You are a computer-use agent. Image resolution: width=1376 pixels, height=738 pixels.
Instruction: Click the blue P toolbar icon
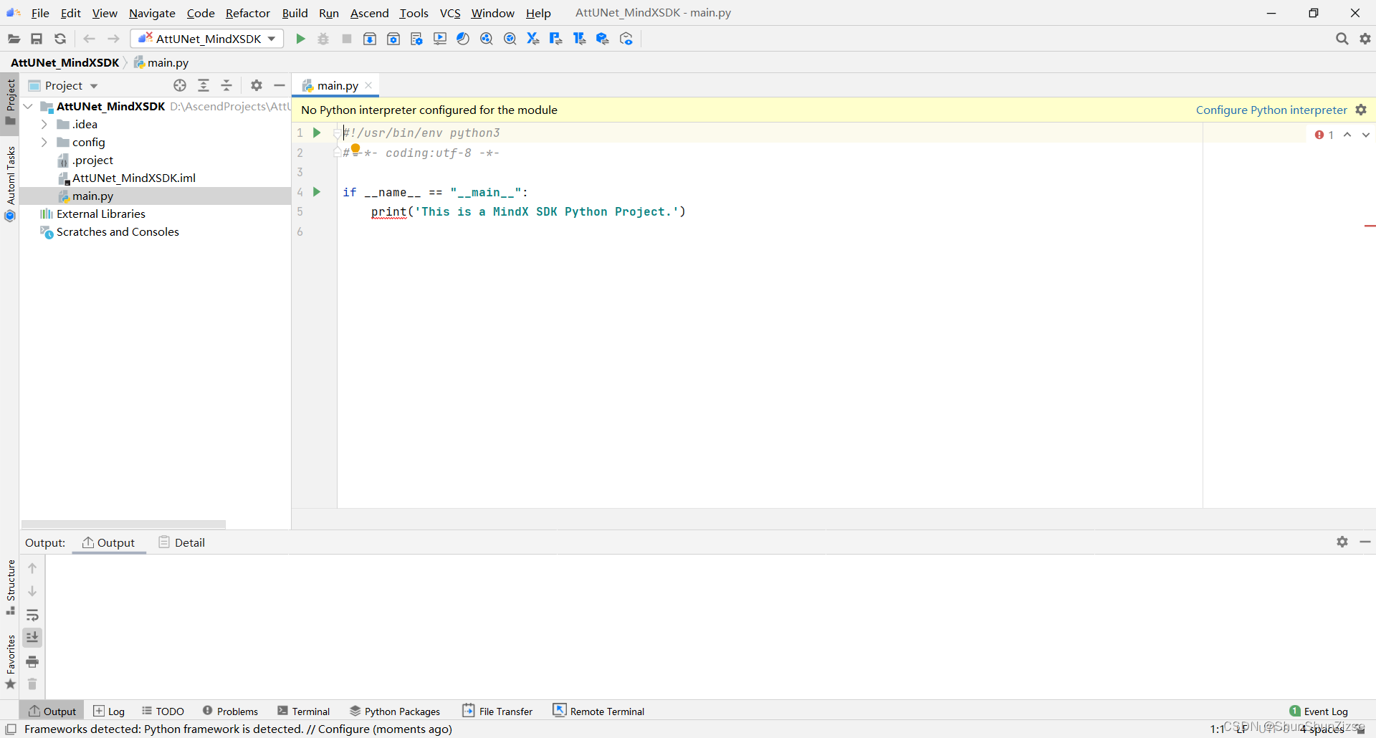click(x=556, y=39)
